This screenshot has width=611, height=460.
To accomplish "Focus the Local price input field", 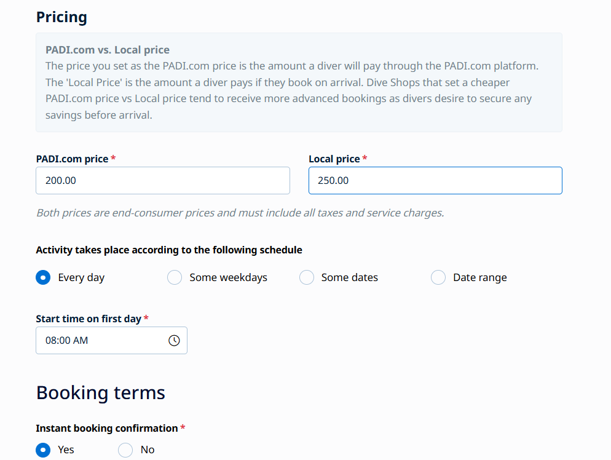I will pos(435,181).
